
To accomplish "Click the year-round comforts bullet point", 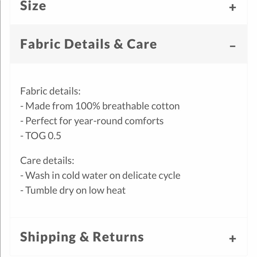I will click(x=92, y=121).
